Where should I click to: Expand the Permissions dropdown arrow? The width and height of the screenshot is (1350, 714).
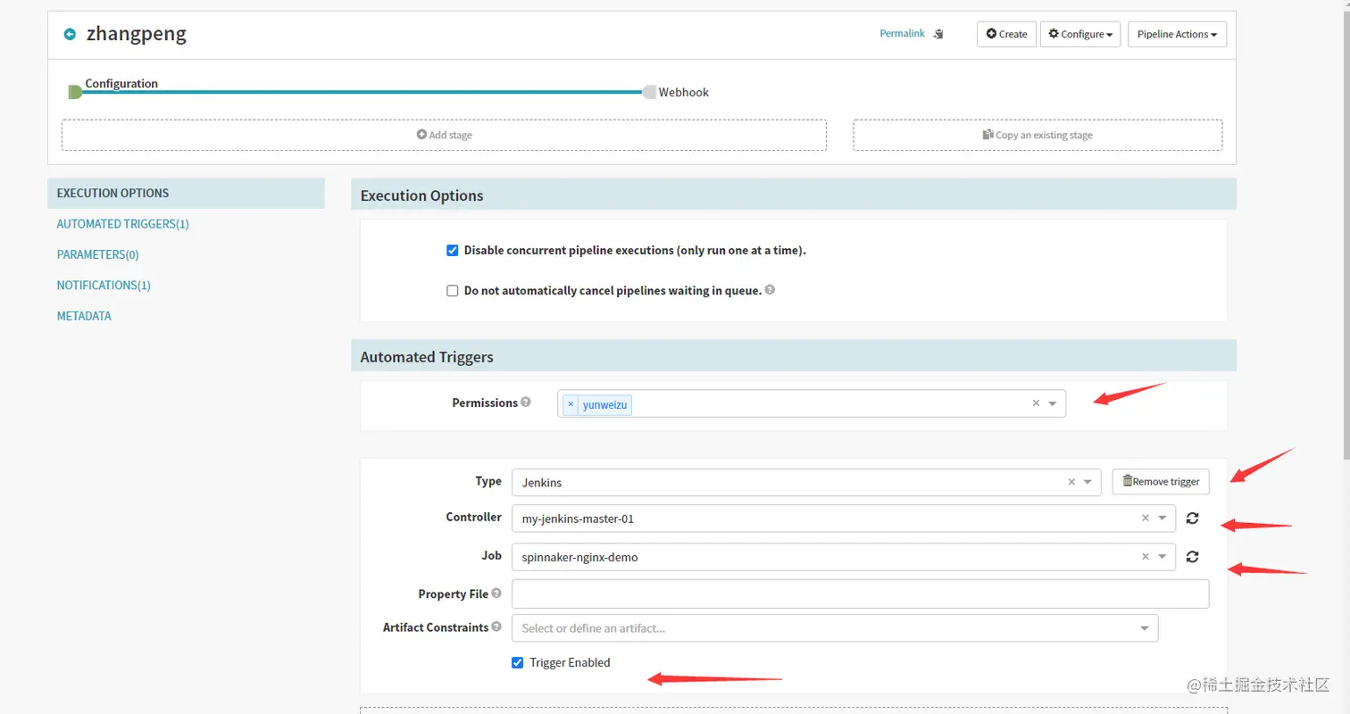coord(1053,403)
